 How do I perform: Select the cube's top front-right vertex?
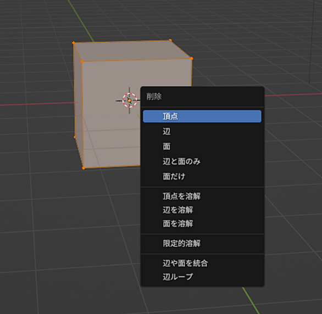click(191, 58)
